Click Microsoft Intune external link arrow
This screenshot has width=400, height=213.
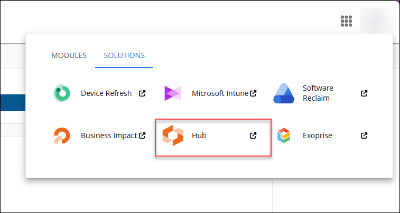253,93
